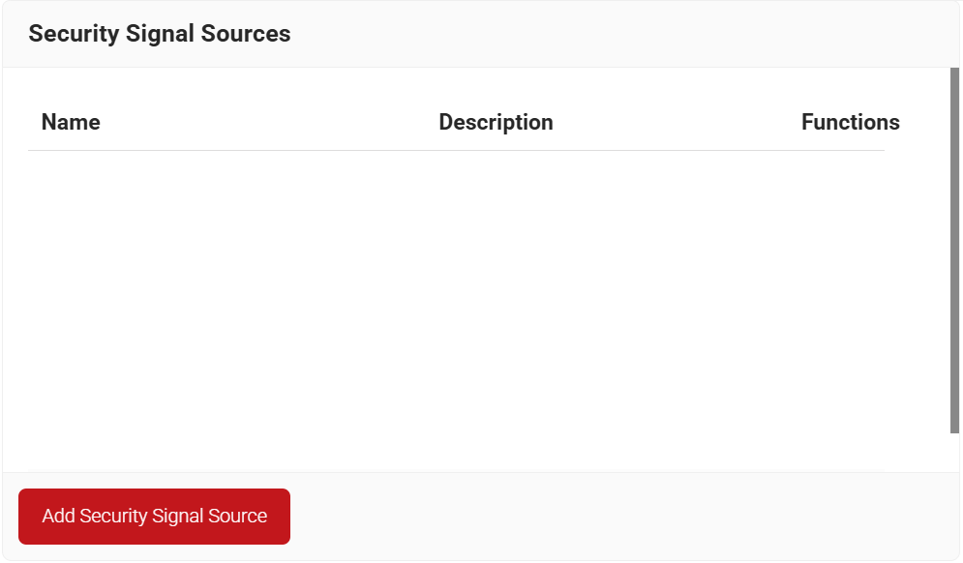Click the divider line under the column headers
This screenshot has width=963, height=563.
[455, 151]
